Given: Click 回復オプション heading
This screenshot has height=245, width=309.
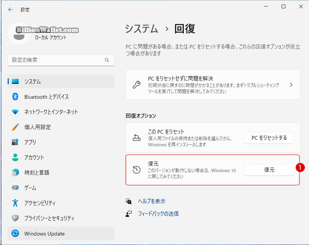Looking at the screenshot, I should 141,115.
